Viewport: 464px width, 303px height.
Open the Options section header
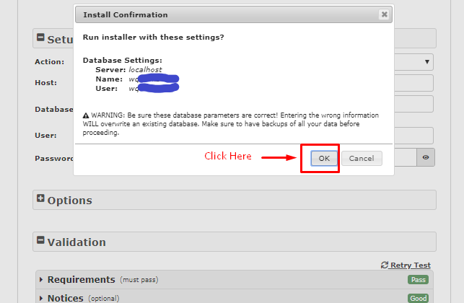tap(235, 200)
